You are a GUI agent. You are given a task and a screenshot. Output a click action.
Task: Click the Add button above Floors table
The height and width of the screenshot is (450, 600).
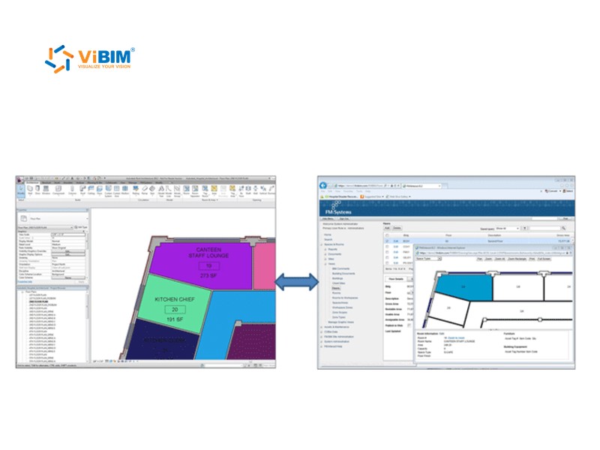pyautogui.click(x=387, y=228)
